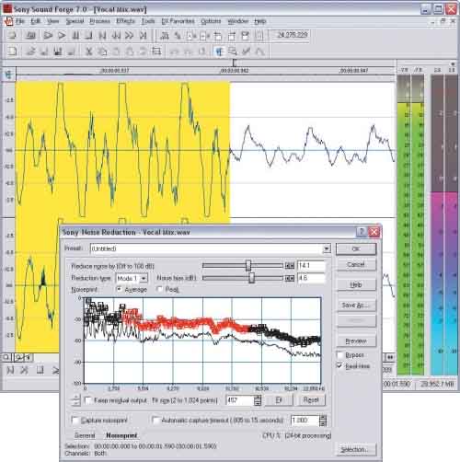Click the Preview button
Viewport: 460px width, 462px height.
point(356,341)
